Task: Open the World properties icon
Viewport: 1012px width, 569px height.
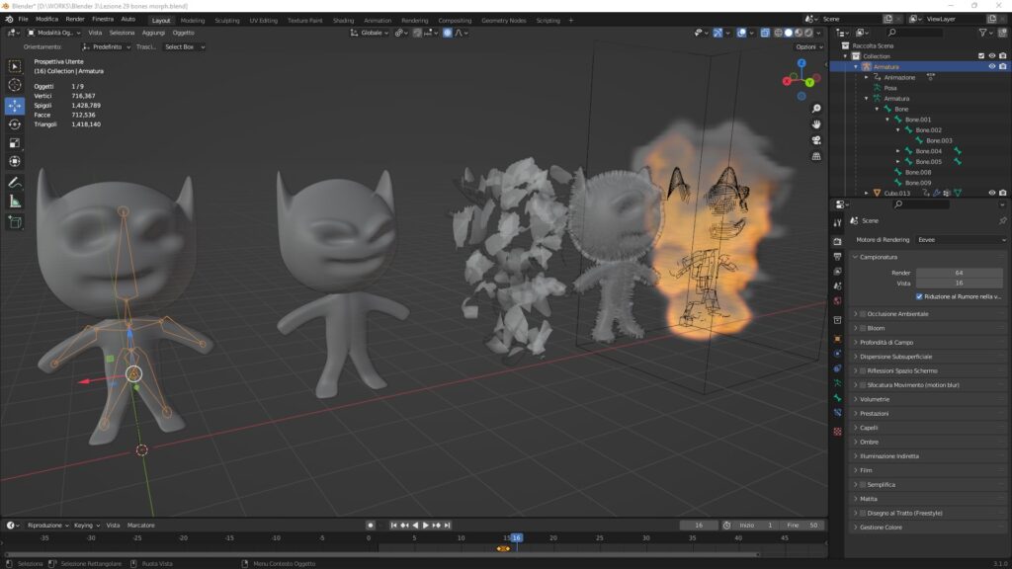Action: pyautogui.click(x=837, y=301)
